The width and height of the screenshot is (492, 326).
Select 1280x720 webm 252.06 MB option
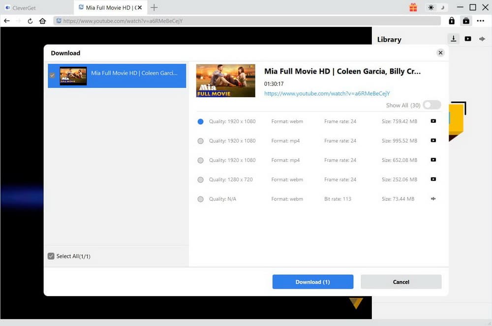[201, 180]
